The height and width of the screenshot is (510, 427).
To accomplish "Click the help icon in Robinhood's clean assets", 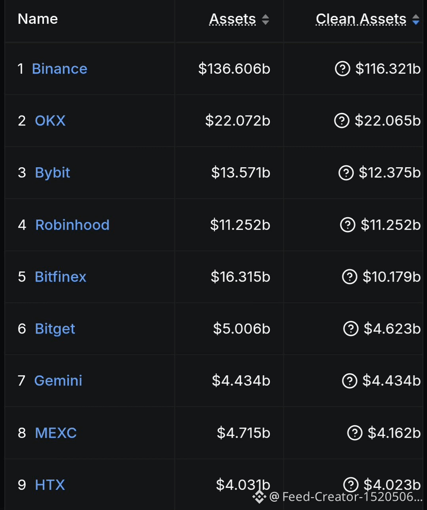I will point(348,225).
